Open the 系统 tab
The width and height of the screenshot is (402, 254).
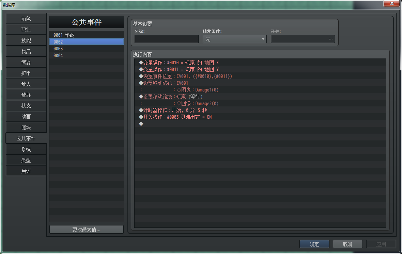tap(26, 149)
